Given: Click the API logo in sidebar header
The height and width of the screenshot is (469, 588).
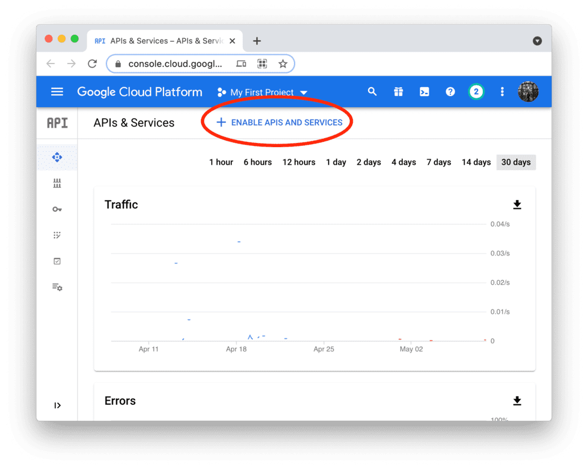Looking at the screenshot, I should tap(57, 122).
